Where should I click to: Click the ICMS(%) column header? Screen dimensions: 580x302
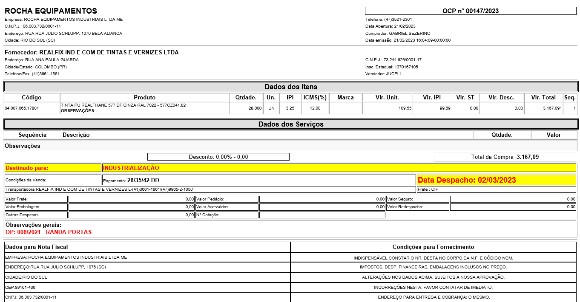click(315, 97)
